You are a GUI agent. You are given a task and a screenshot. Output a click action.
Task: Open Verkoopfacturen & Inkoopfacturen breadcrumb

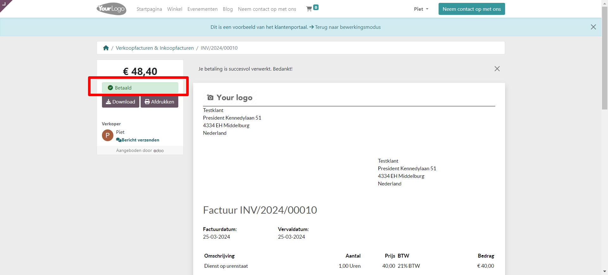coord(155,48)
